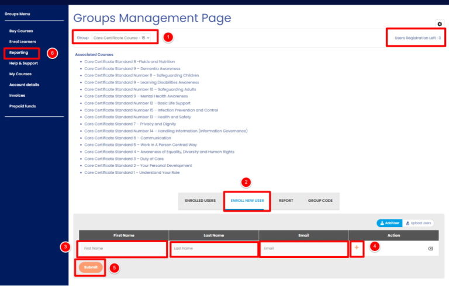Focus the Email input field

click(x=303, y=249)
